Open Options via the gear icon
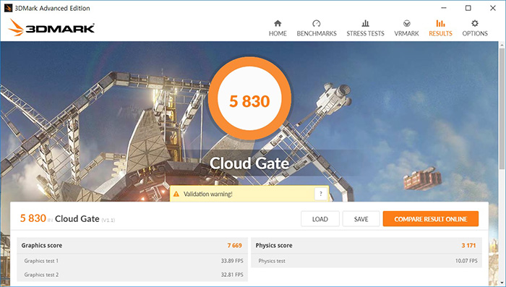Screen dimensions: 506x287 (475, 23)
